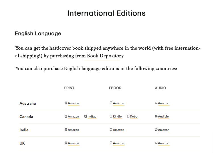Image resolution: width=213 pixels, height=158 pixels.
Task: Open Canada Kobo ebook link
Action: 134,117
